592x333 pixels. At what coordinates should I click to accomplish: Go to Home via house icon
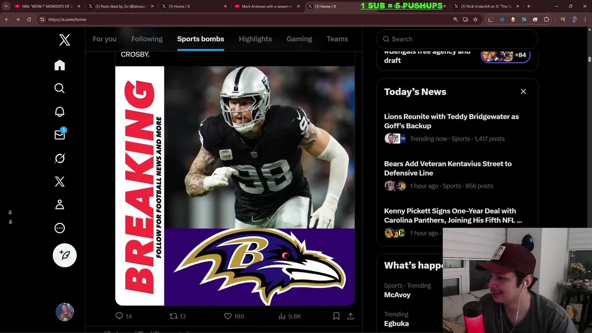click(x=60, y=65)
